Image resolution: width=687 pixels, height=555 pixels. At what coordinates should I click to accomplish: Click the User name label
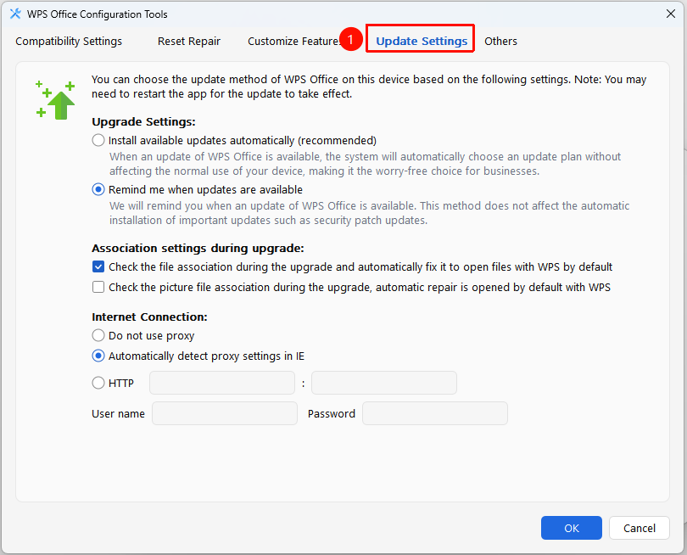point(118,413)
